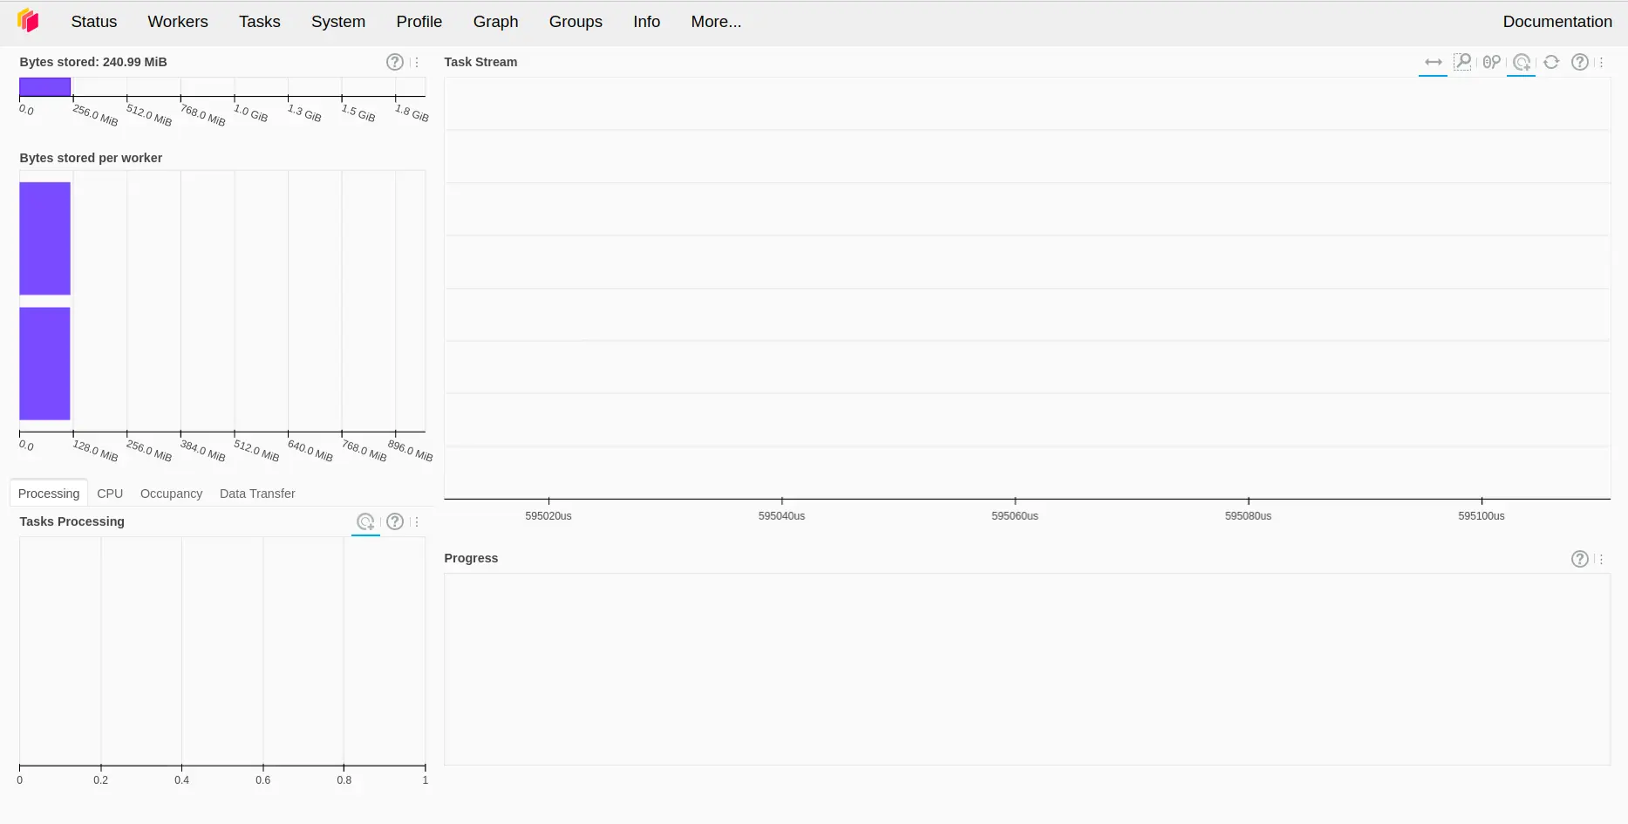The width and height of the screenshot is (1628, 824).
Task: Go to the Workers page
Action: tap(178, 22)
